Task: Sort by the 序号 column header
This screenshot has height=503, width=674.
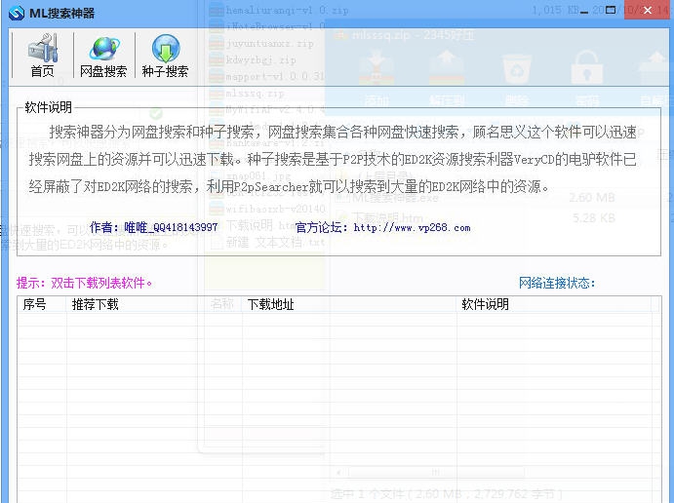Action: (42, 304)
